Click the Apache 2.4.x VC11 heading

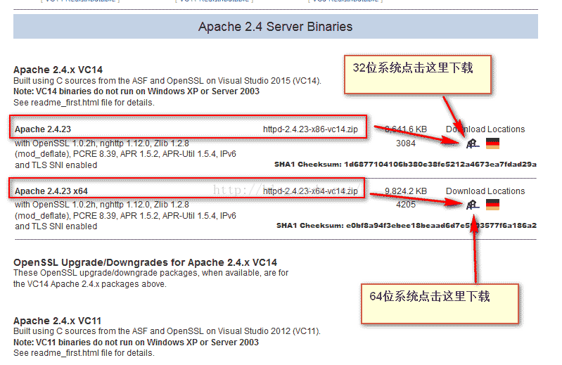[58, 321]
